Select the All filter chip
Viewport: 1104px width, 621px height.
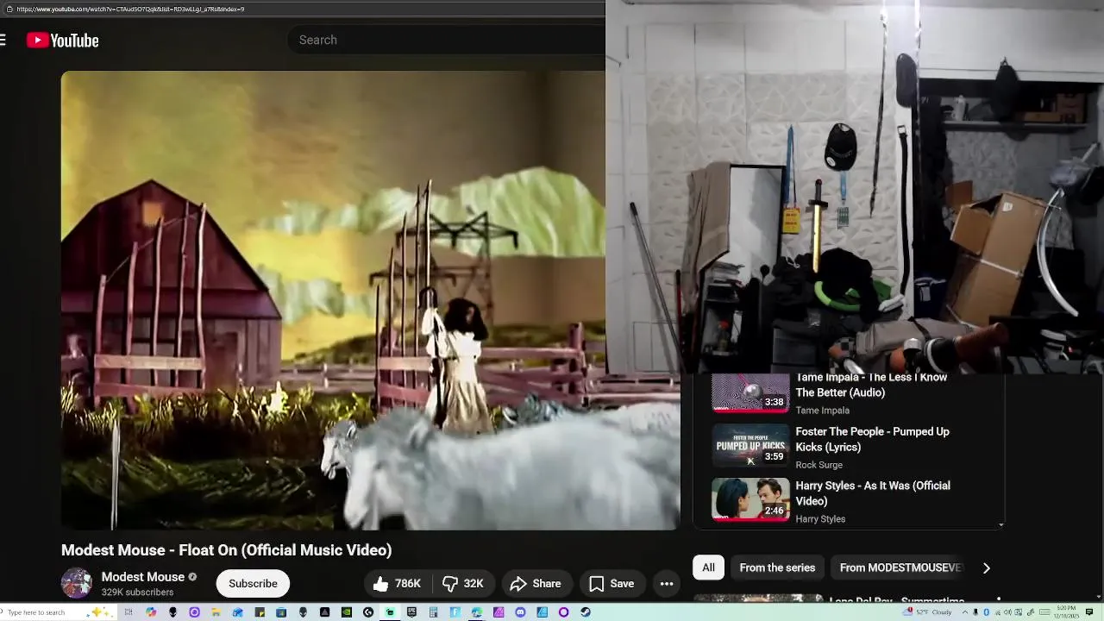(708, 568)
